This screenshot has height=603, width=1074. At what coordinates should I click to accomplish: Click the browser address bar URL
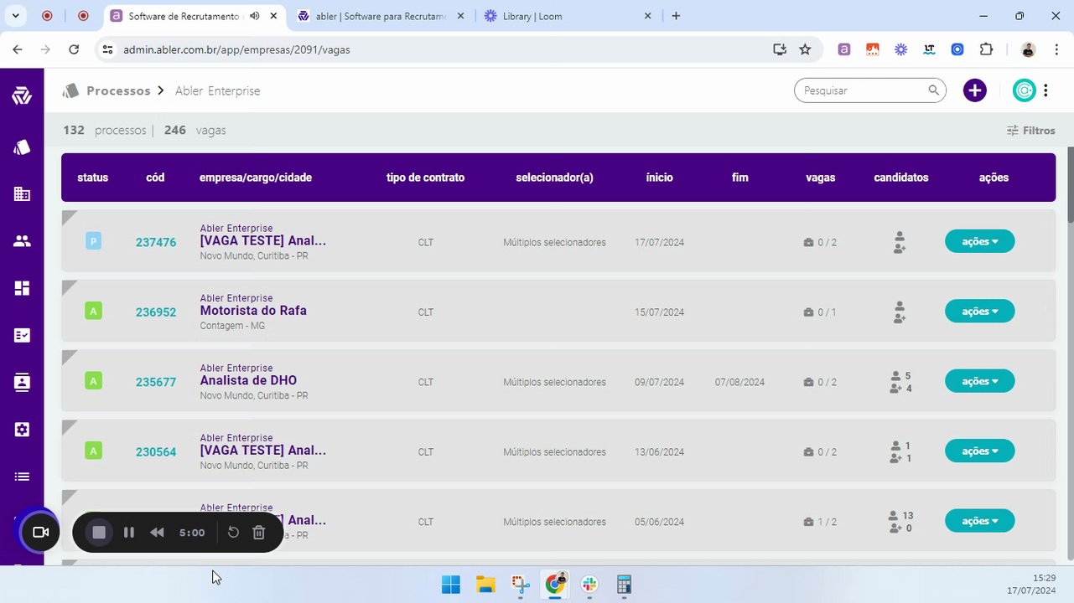[236, 49]
